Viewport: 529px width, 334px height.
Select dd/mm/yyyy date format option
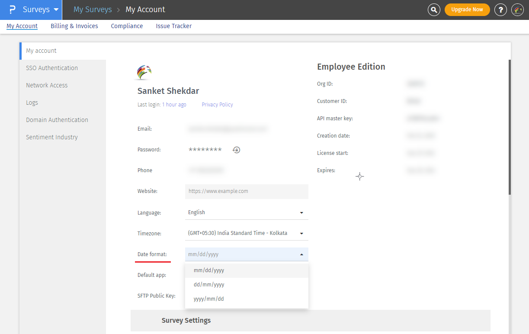209,285
